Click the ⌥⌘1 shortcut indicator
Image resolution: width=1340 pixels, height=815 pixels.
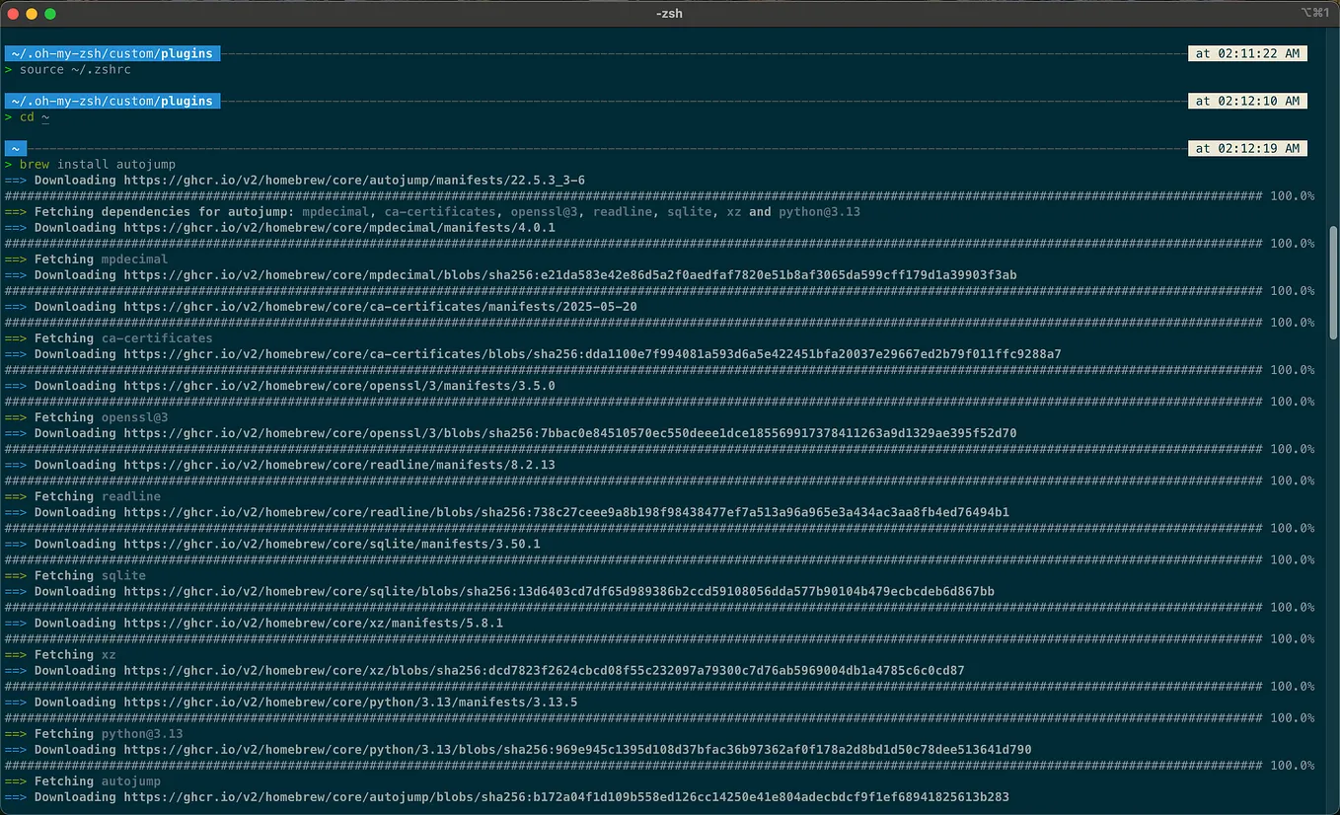[x=1316, y=13]
